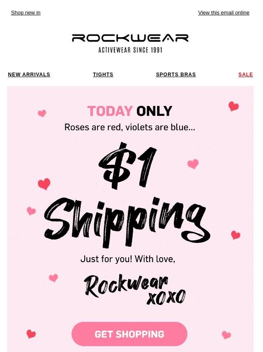
Task: Click the 'TODAY ONLY' banner heading
Action: [x=129, y=111]
